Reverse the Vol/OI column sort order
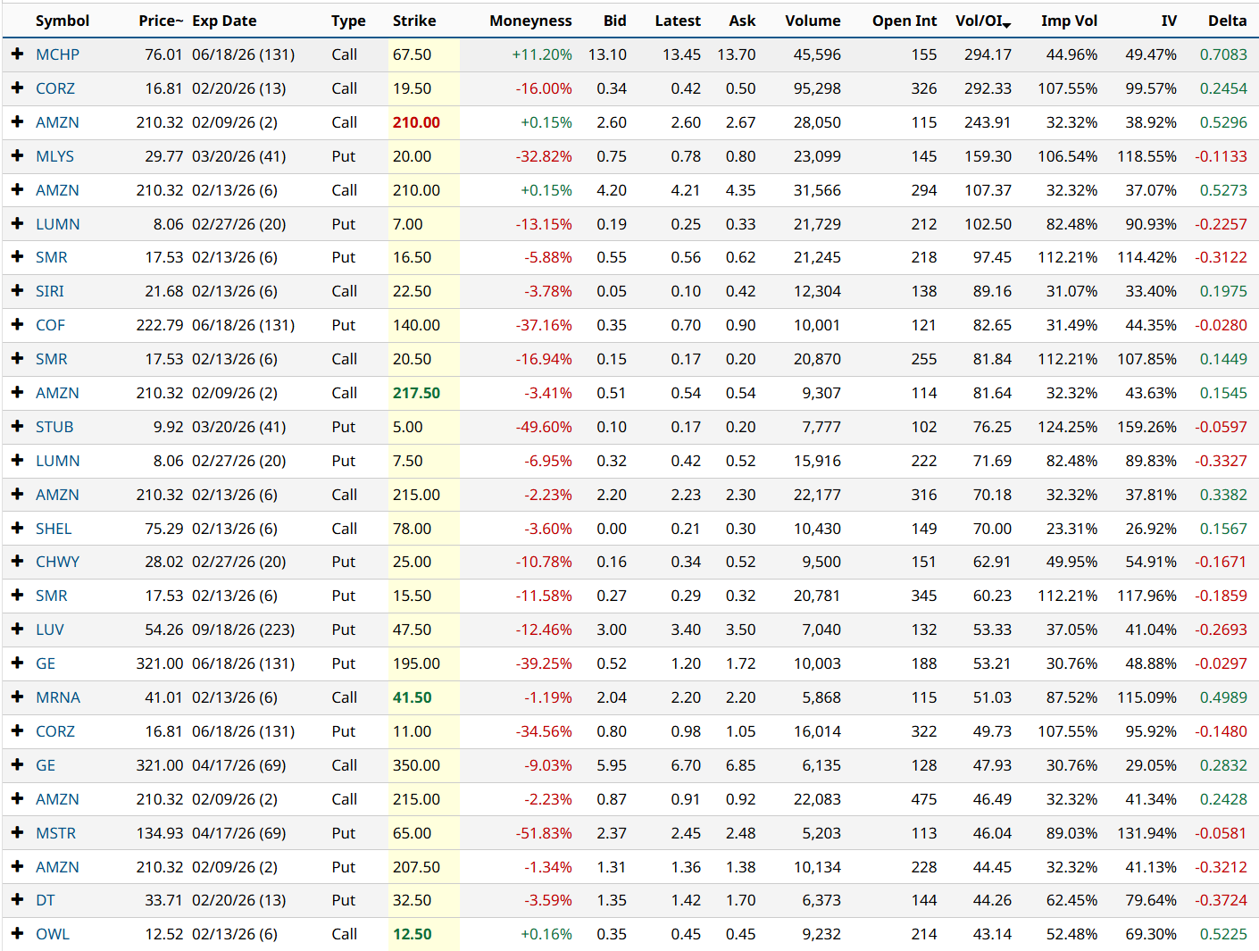The width and height of the screenshot is (1259, 951). [983, 21]
